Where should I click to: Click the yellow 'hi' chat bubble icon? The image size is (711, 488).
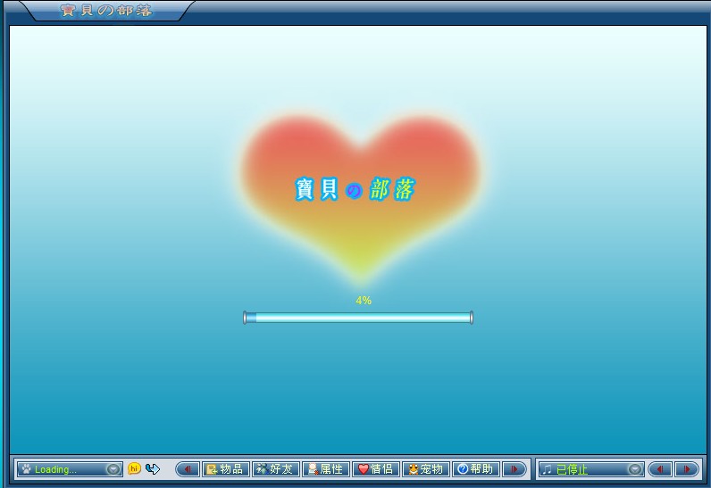pyautogui.click(x=134, y=468)
